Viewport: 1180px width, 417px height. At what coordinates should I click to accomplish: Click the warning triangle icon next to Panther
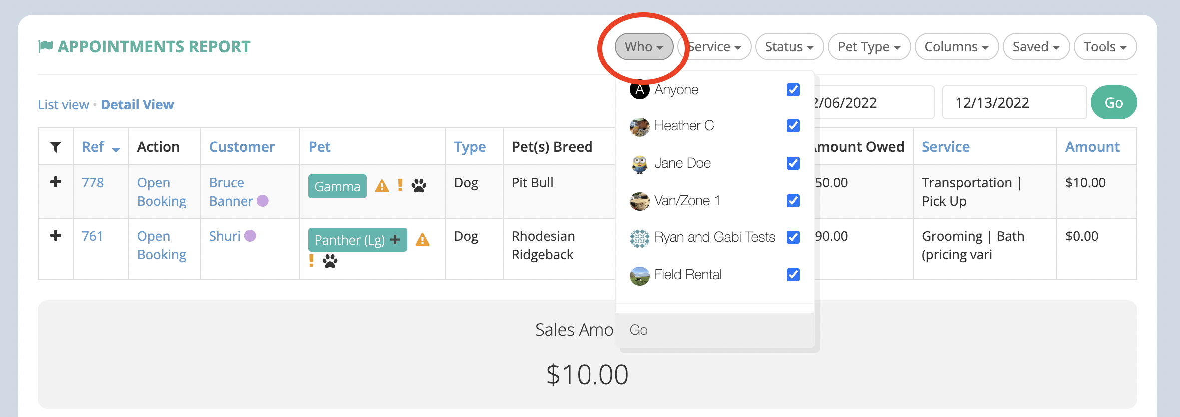pos(423,240)
